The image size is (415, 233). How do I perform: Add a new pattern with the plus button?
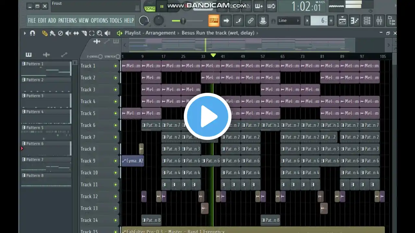coord(331,21)
